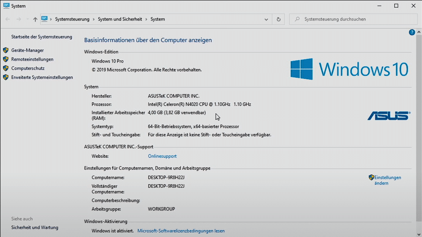Click Vollständiger Computername value DESKTOP-9R8H22J

click(x=166, y=186)
